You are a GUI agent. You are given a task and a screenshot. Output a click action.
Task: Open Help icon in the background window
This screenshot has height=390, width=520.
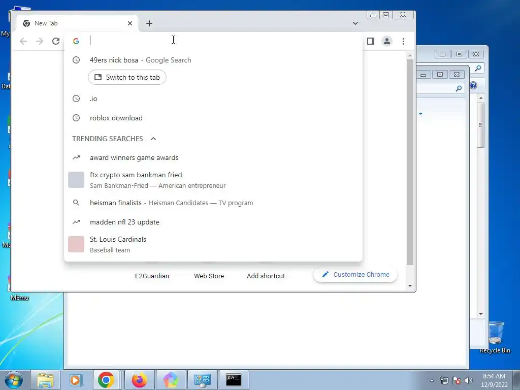473,85
